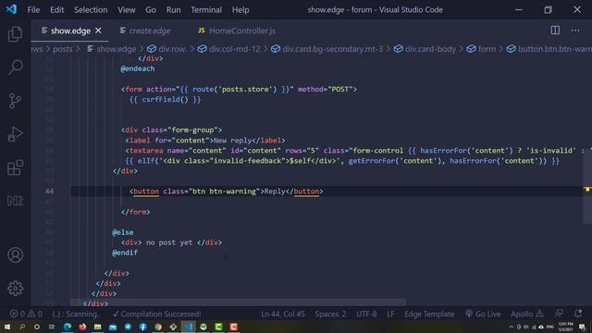Open the Explorer view in the activity bar

pyautogui.click(x=15, y=34)
